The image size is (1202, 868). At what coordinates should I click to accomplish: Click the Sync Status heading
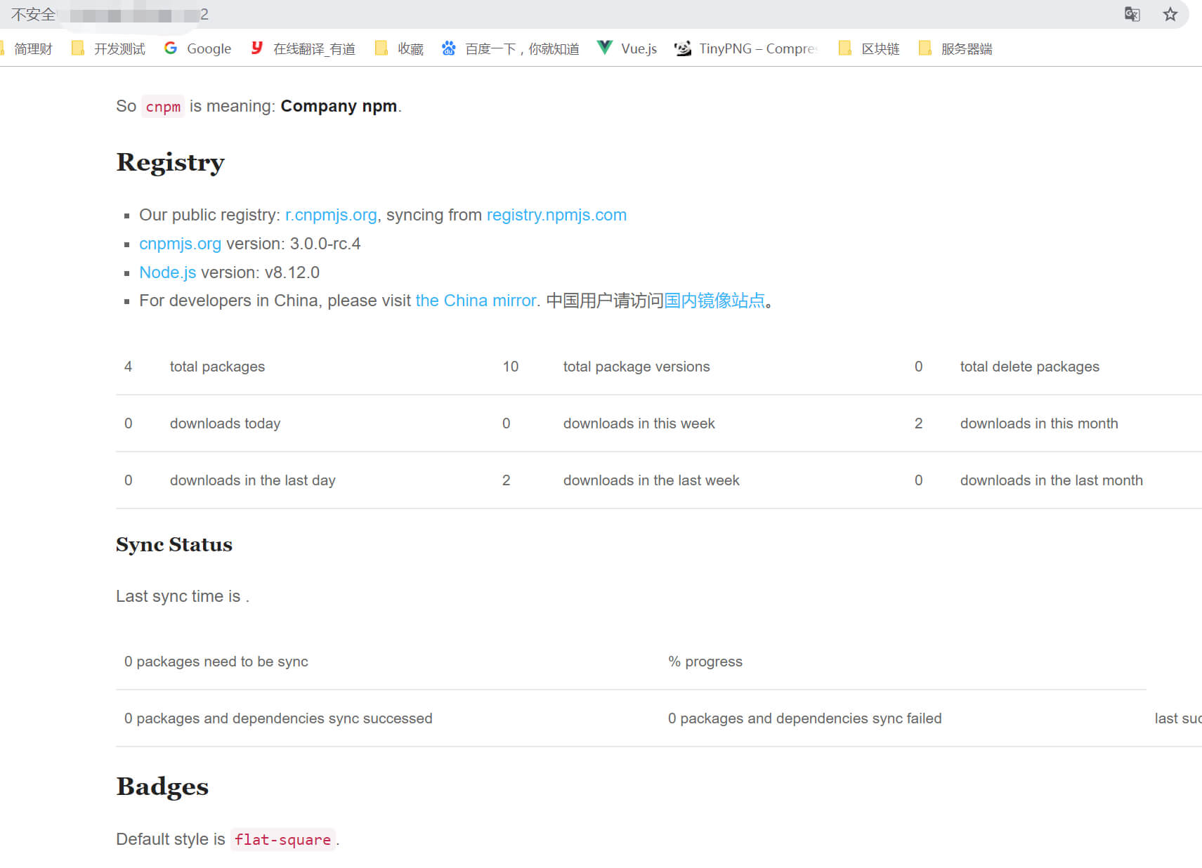tap(174, 544)
